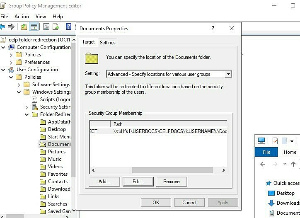This screenshot has width=300, height=218.
Task: Collapse Policies under User Configuration
Action: (11, 77)
